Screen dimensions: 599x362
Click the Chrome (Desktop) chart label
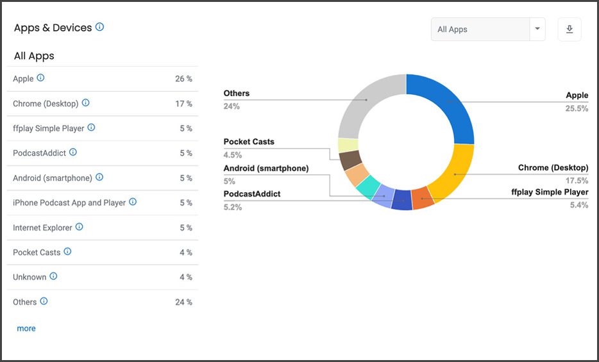click(x=553, y=167)
